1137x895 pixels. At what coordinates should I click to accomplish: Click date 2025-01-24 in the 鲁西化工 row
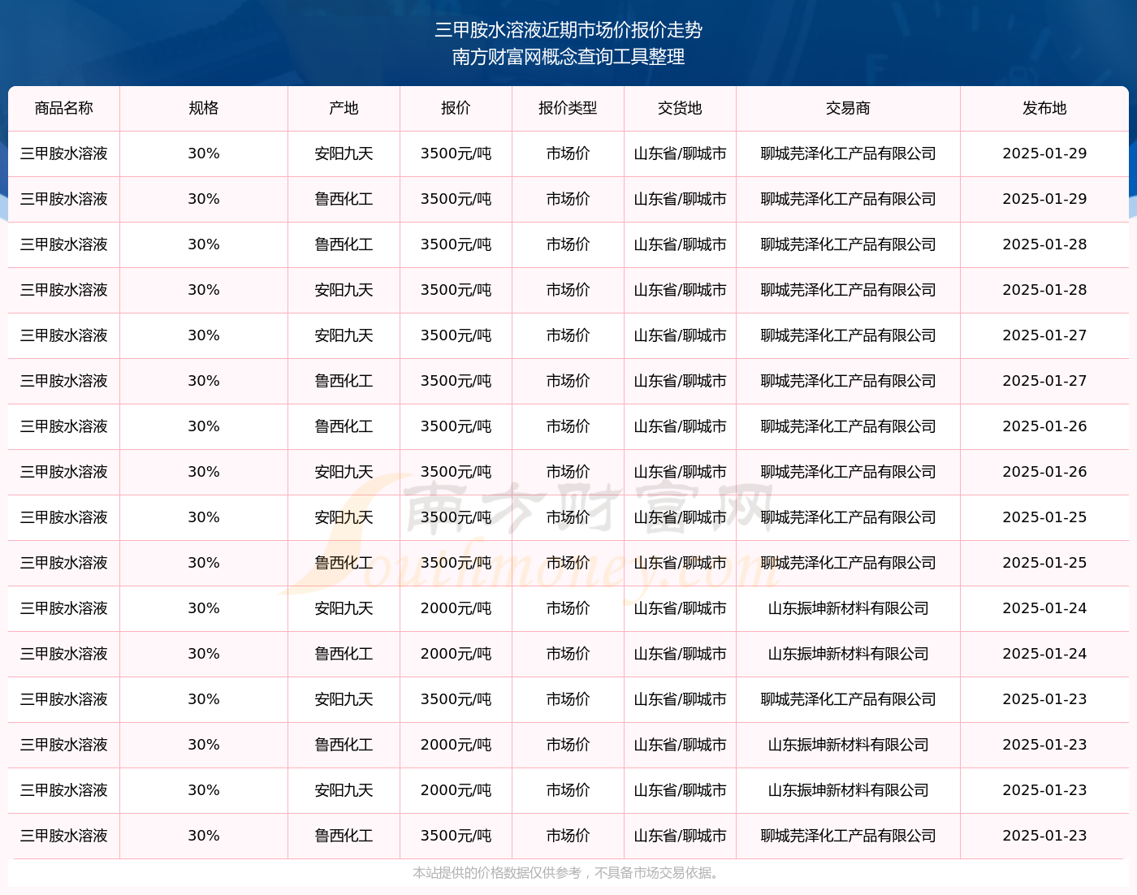[x=1044, y=654]
